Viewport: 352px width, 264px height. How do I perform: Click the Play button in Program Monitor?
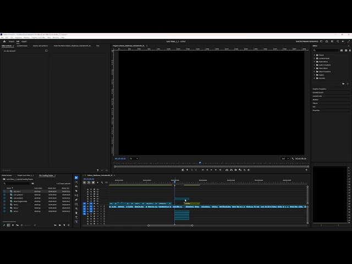pos(211,170)
